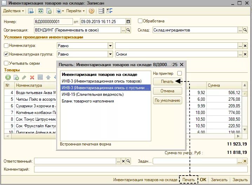
Task: Clear the Задач... field with the X
Action: click(245, 161)
